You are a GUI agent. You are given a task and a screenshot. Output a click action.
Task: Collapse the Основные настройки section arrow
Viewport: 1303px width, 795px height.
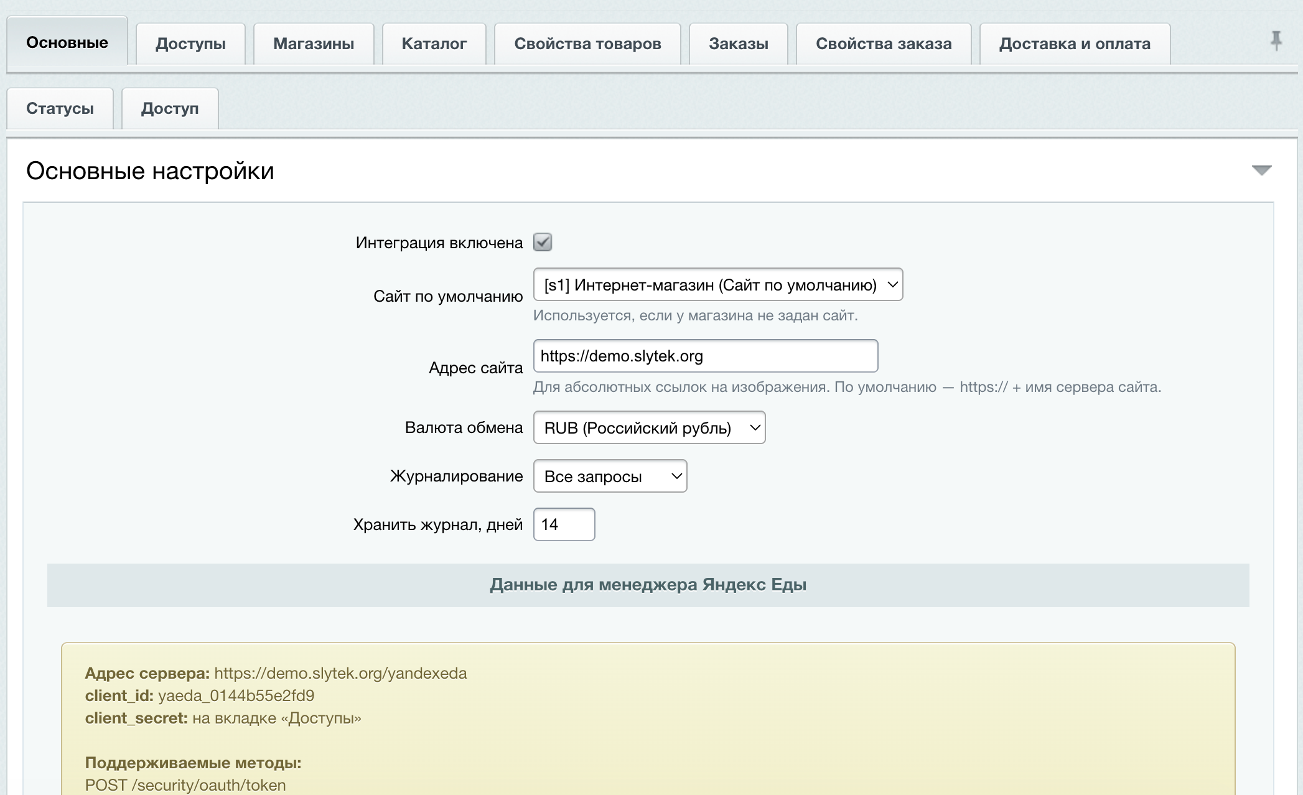[x=1261, y=170]
